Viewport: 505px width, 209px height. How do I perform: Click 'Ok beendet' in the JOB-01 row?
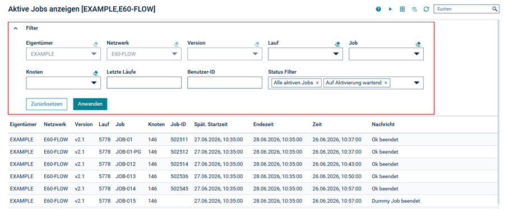385,140
